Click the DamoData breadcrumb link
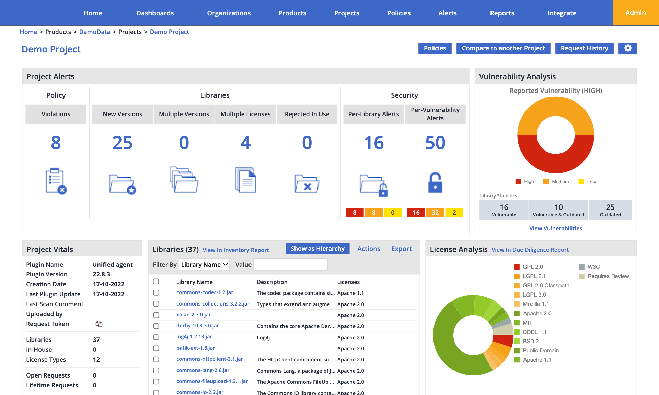The height and width of the screenshot is (395, 659). [95, 32]
